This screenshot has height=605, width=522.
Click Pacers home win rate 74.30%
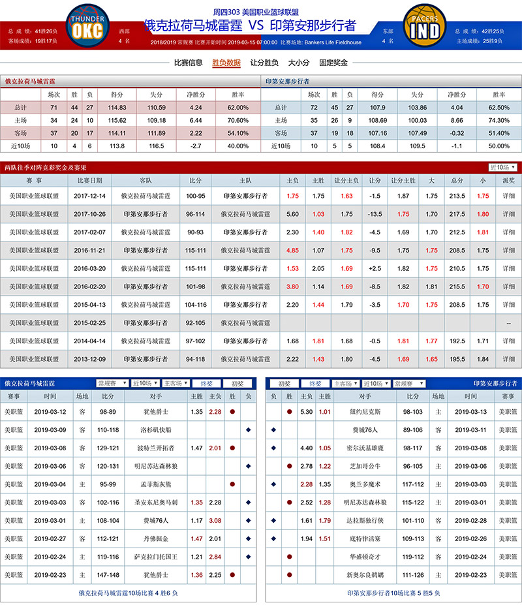499,120
